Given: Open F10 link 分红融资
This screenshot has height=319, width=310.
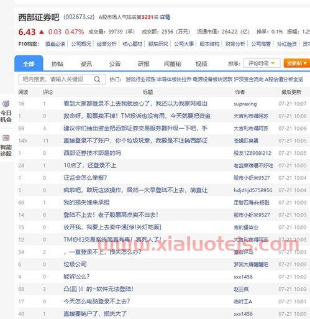Looking at the screenshot, I should (x=287, y=44).
